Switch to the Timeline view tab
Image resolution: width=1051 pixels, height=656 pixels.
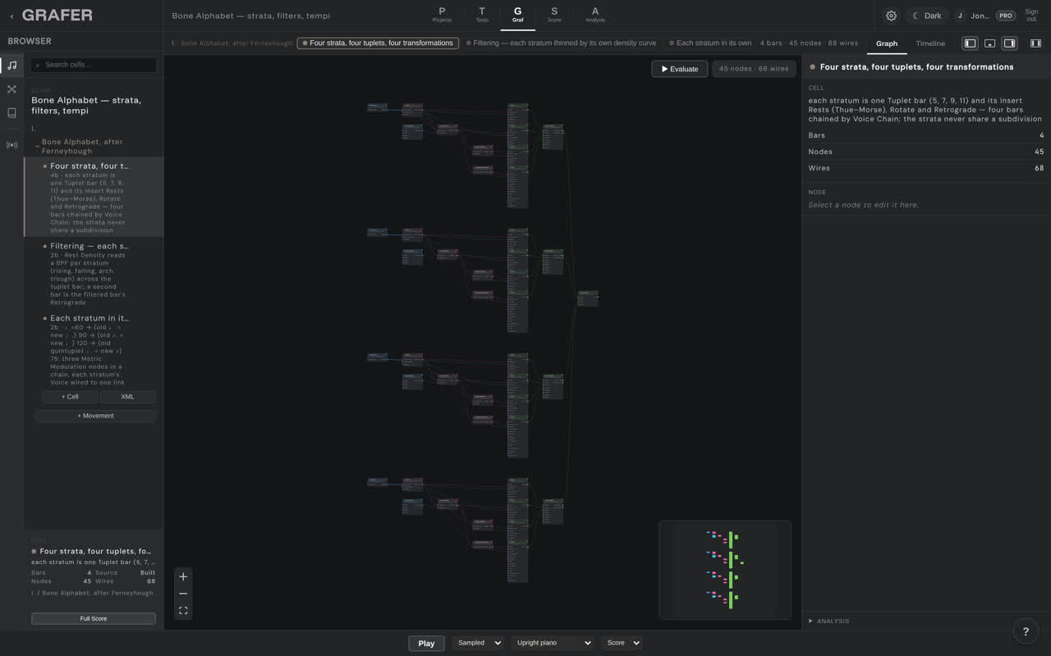click(930, 43)
